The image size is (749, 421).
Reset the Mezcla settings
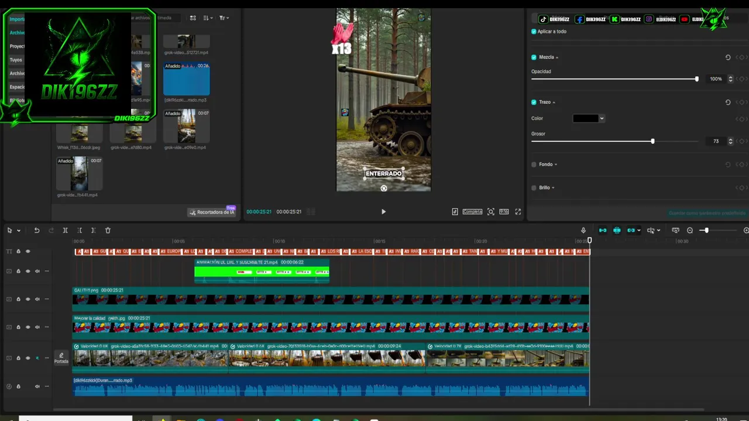[x=728, y=57]
